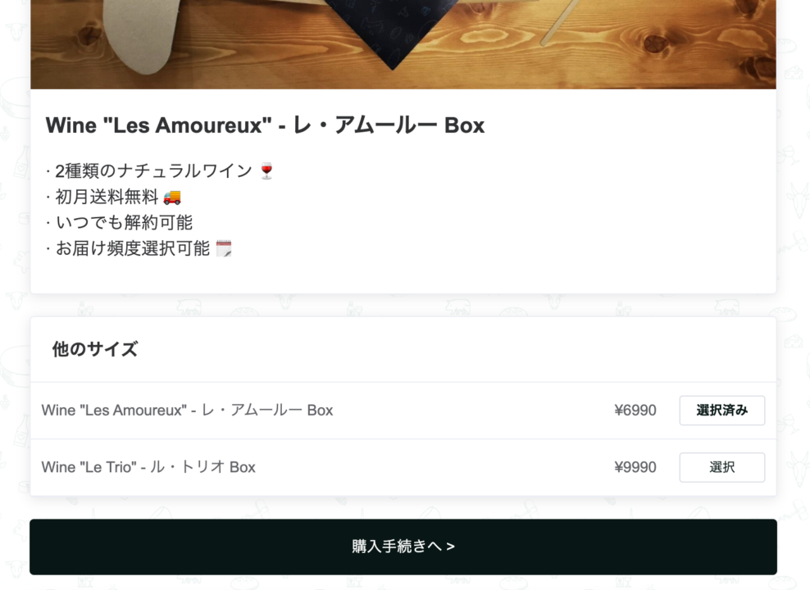Click the 2種類のナチュラルワイン text
The image size is (810, 590).
tap(153, 171)
